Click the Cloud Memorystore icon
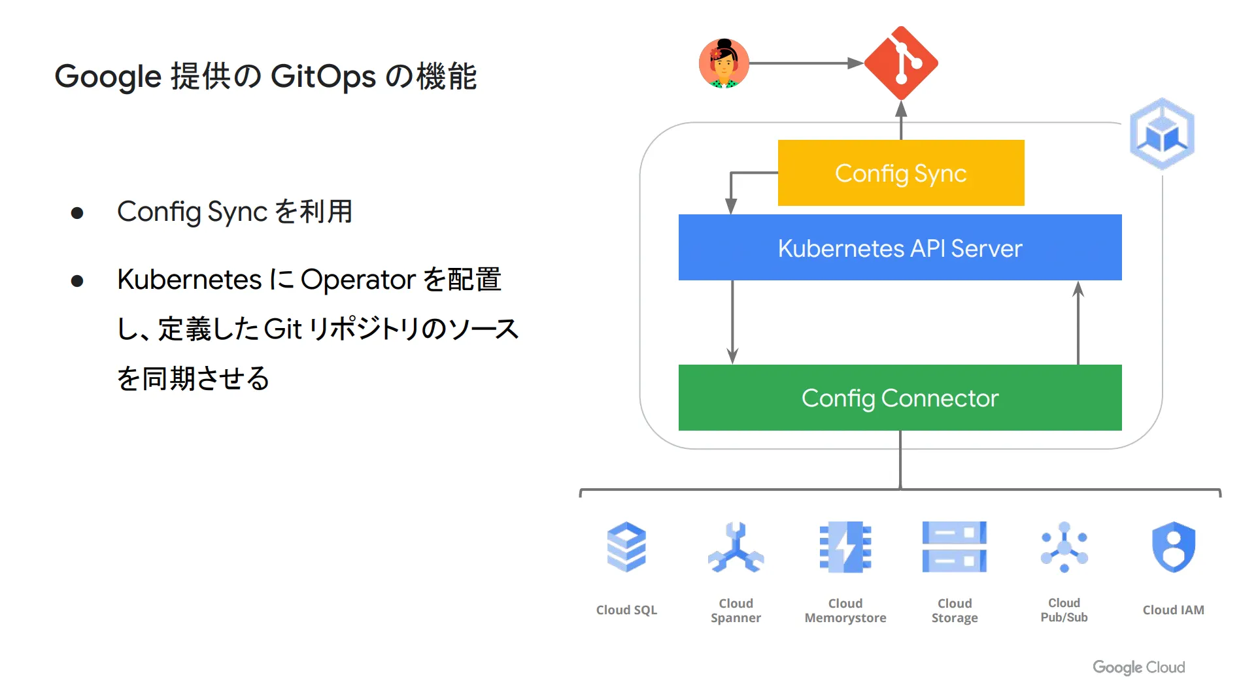 [x=845, y=547]
